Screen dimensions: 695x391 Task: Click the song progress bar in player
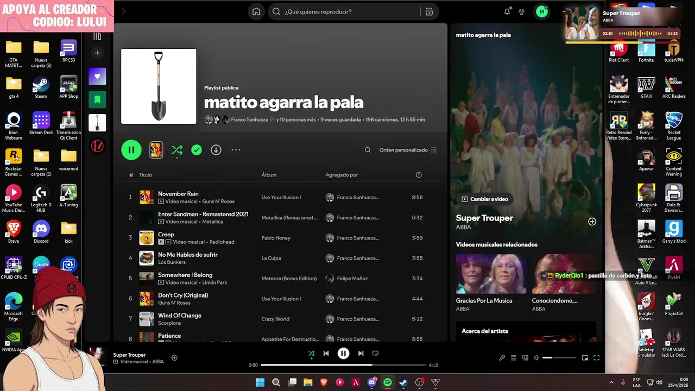tap(344, 365)
